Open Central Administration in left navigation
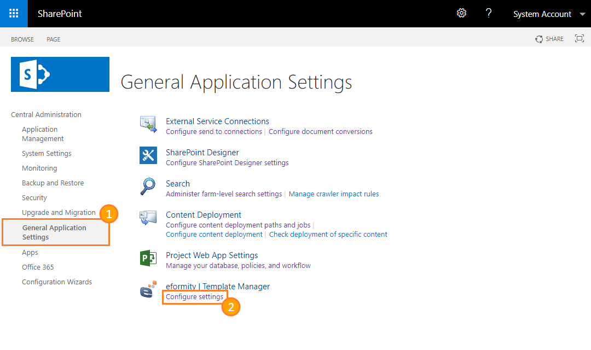Screen dimensions: 591x350 pos(46,114)
